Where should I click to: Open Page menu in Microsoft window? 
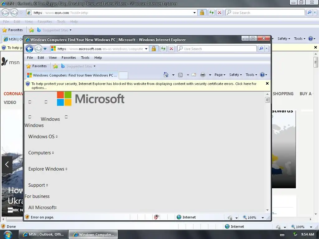click(x=220, y=75)
